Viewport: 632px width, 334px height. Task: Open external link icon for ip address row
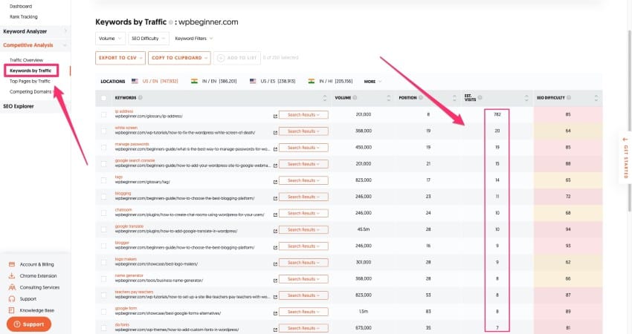275,116
